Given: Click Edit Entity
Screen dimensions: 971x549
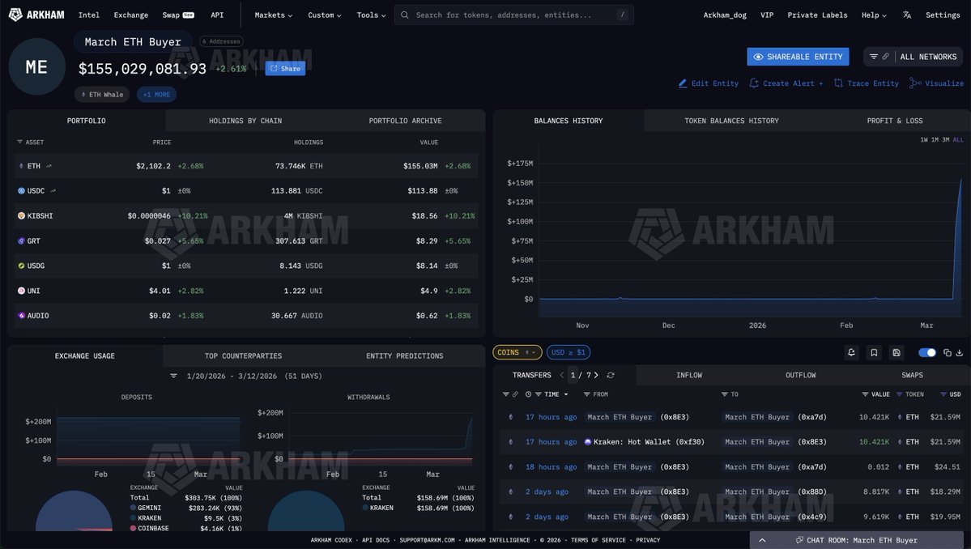Looking at the screenshot, I should (709, 83).
